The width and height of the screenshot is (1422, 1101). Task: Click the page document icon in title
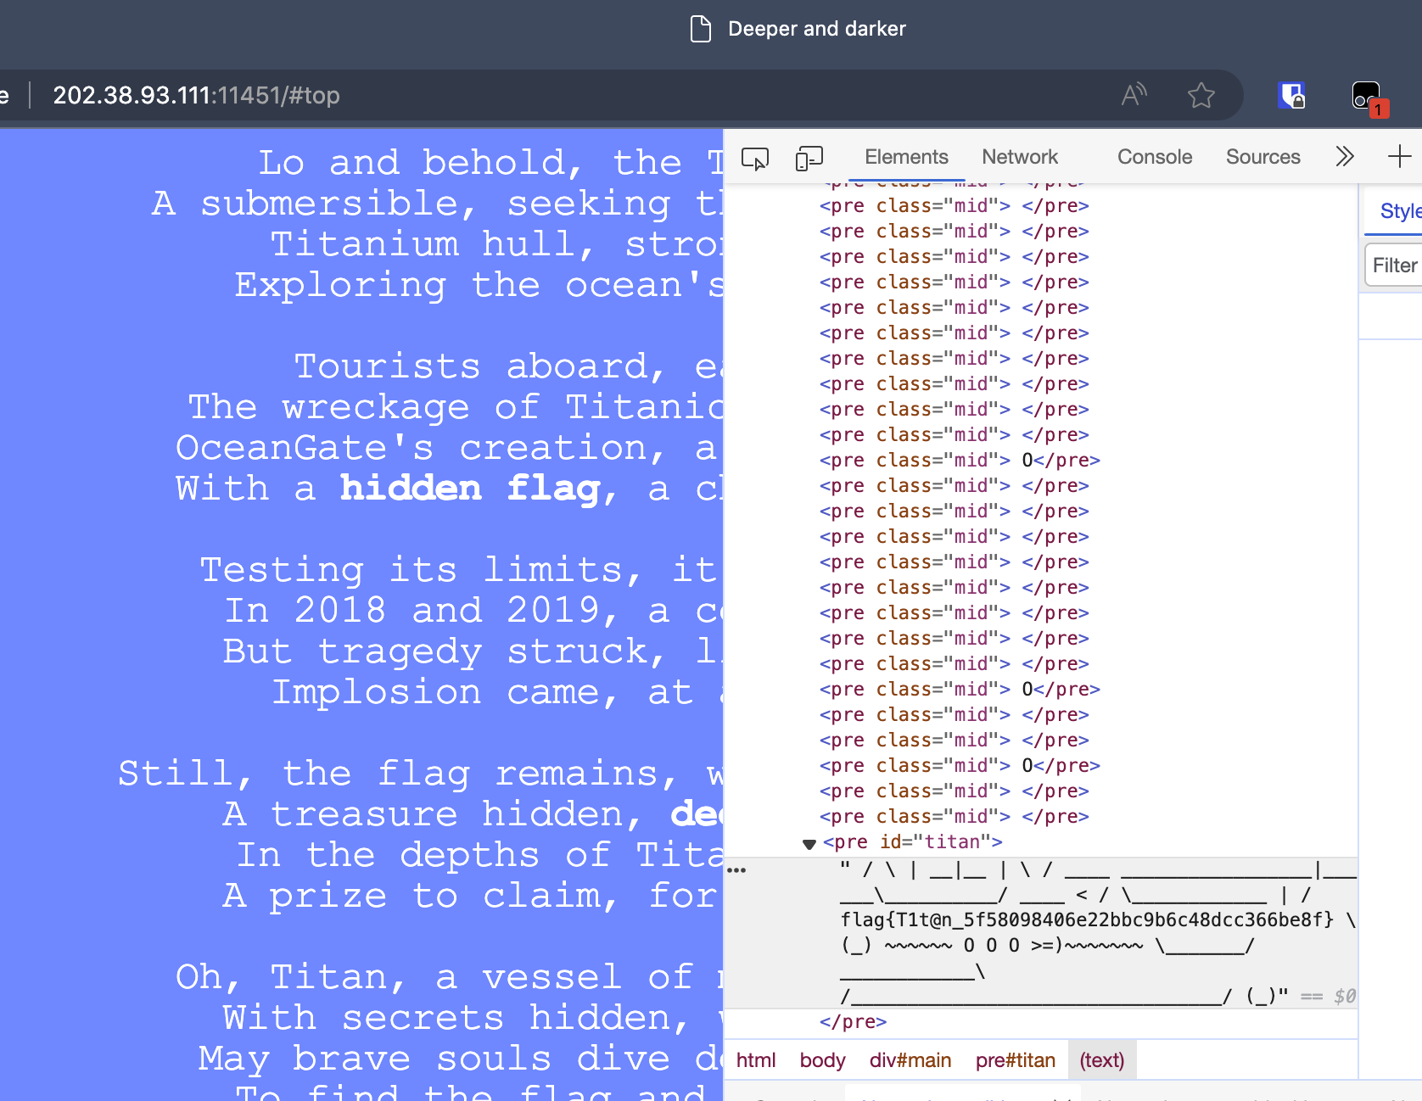[x=701, y=29]
